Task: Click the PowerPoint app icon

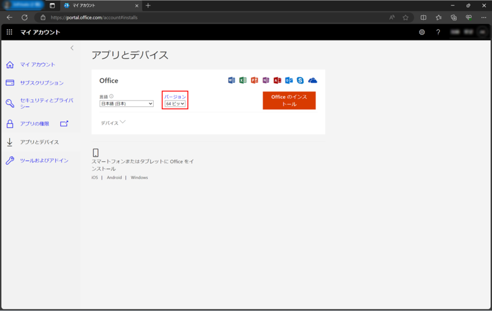Action: tap(255, 80)
